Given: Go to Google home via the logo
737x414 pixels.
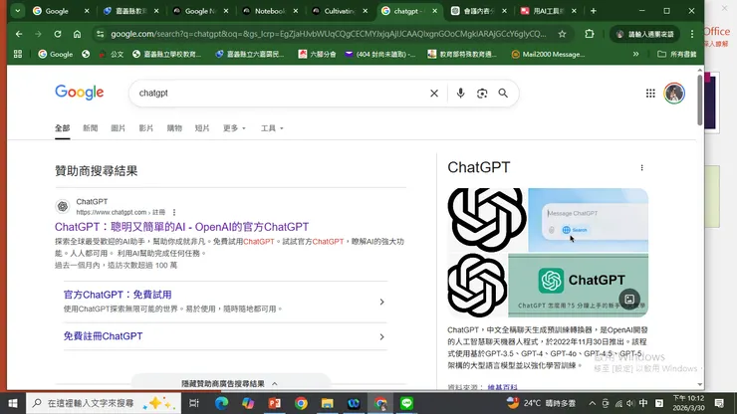Looking at the screenshot, I should pyautogui.click(x=79, y=93).
